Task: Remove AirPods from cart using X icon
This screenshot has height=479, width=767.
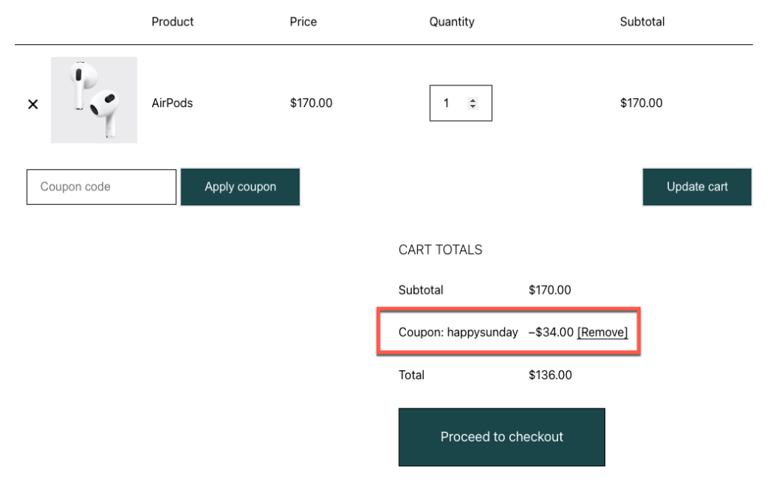Action: [x=33, y=104]
